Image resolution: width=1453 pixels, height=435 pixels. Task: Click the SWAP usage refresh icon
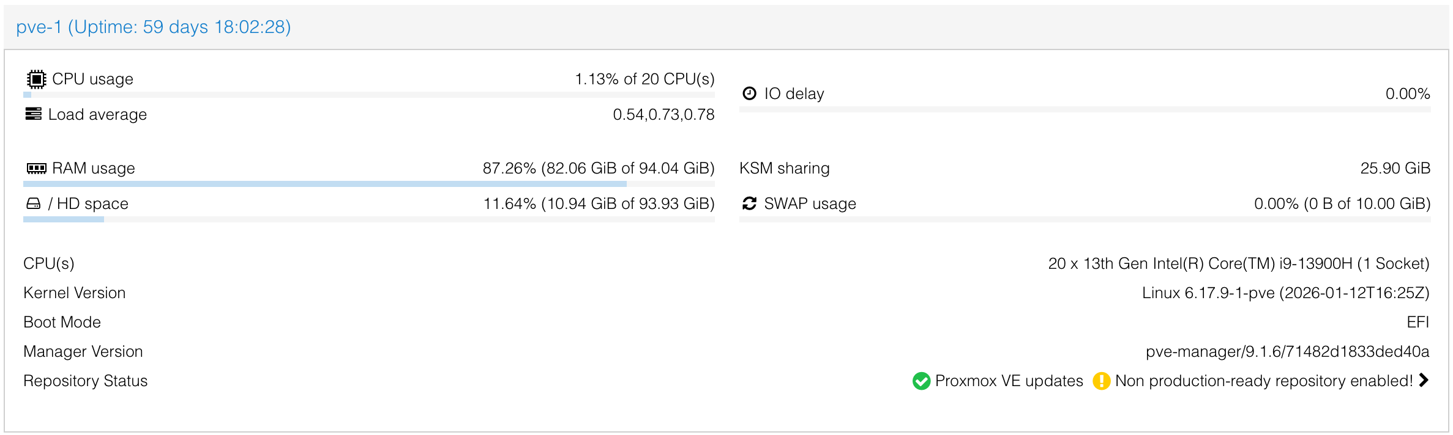[749, 203]
